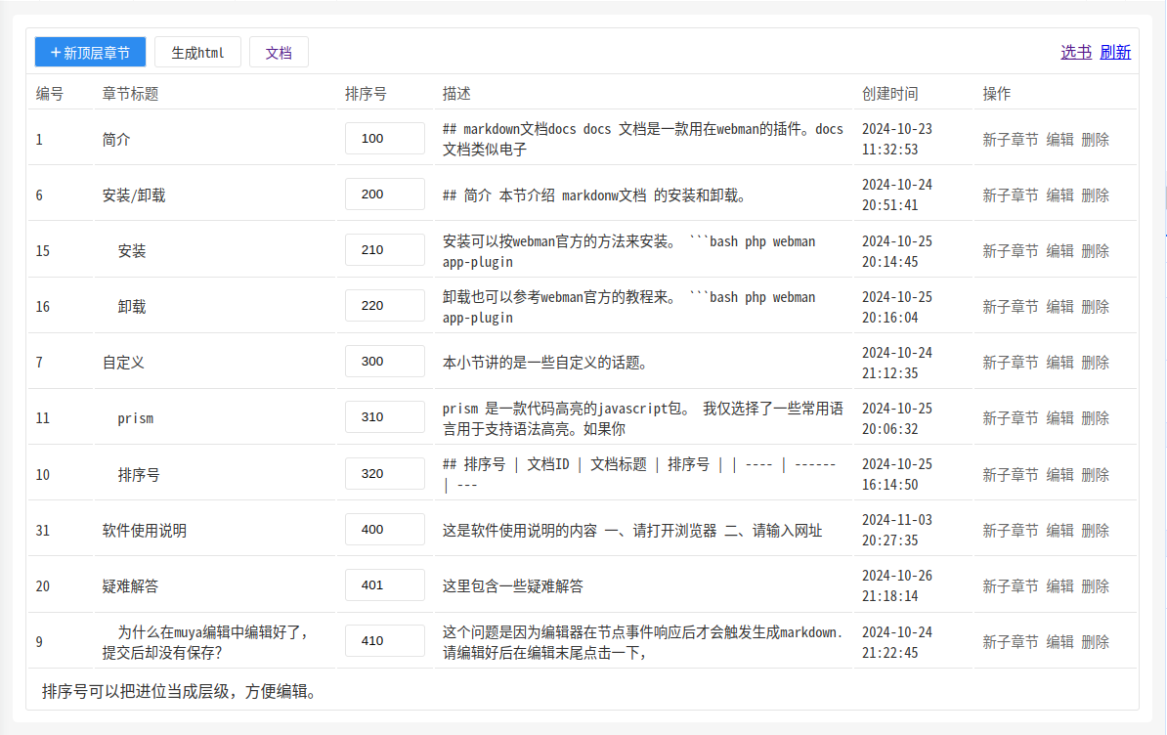The width and height of the screenshot is (1167, 735).
Task: Click the 编号 column header
Action: 50,94
